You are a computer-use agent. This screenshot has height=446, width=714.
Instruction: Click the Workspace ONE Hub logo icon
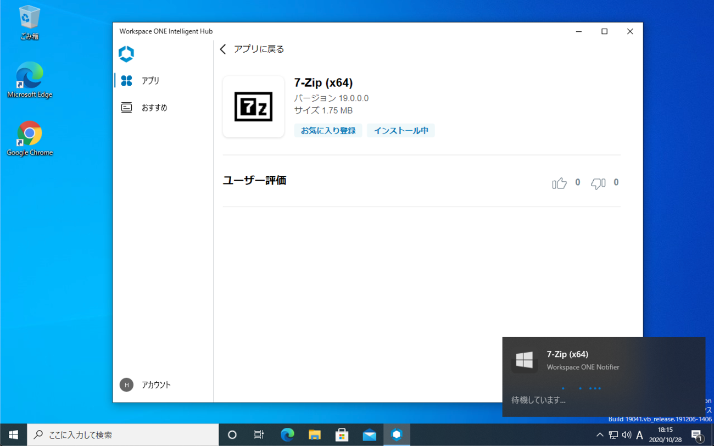point(126,54)
